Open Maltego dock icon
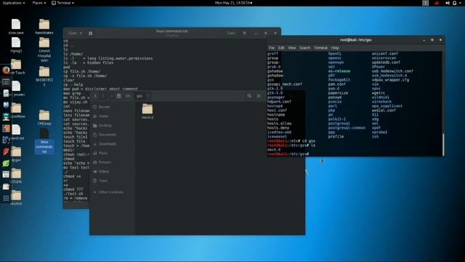This screenshot has height=262, width=465. click(6, 140)
